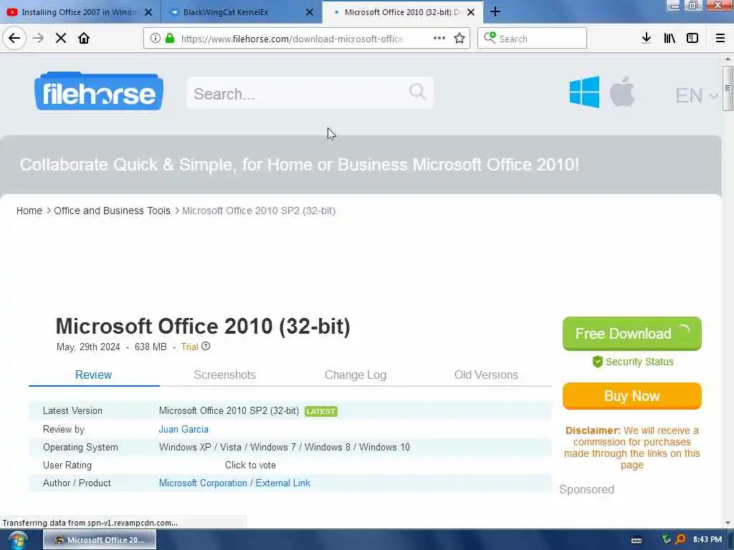
Task: Click the green network tray icon
Action: [x=666, y=539]
